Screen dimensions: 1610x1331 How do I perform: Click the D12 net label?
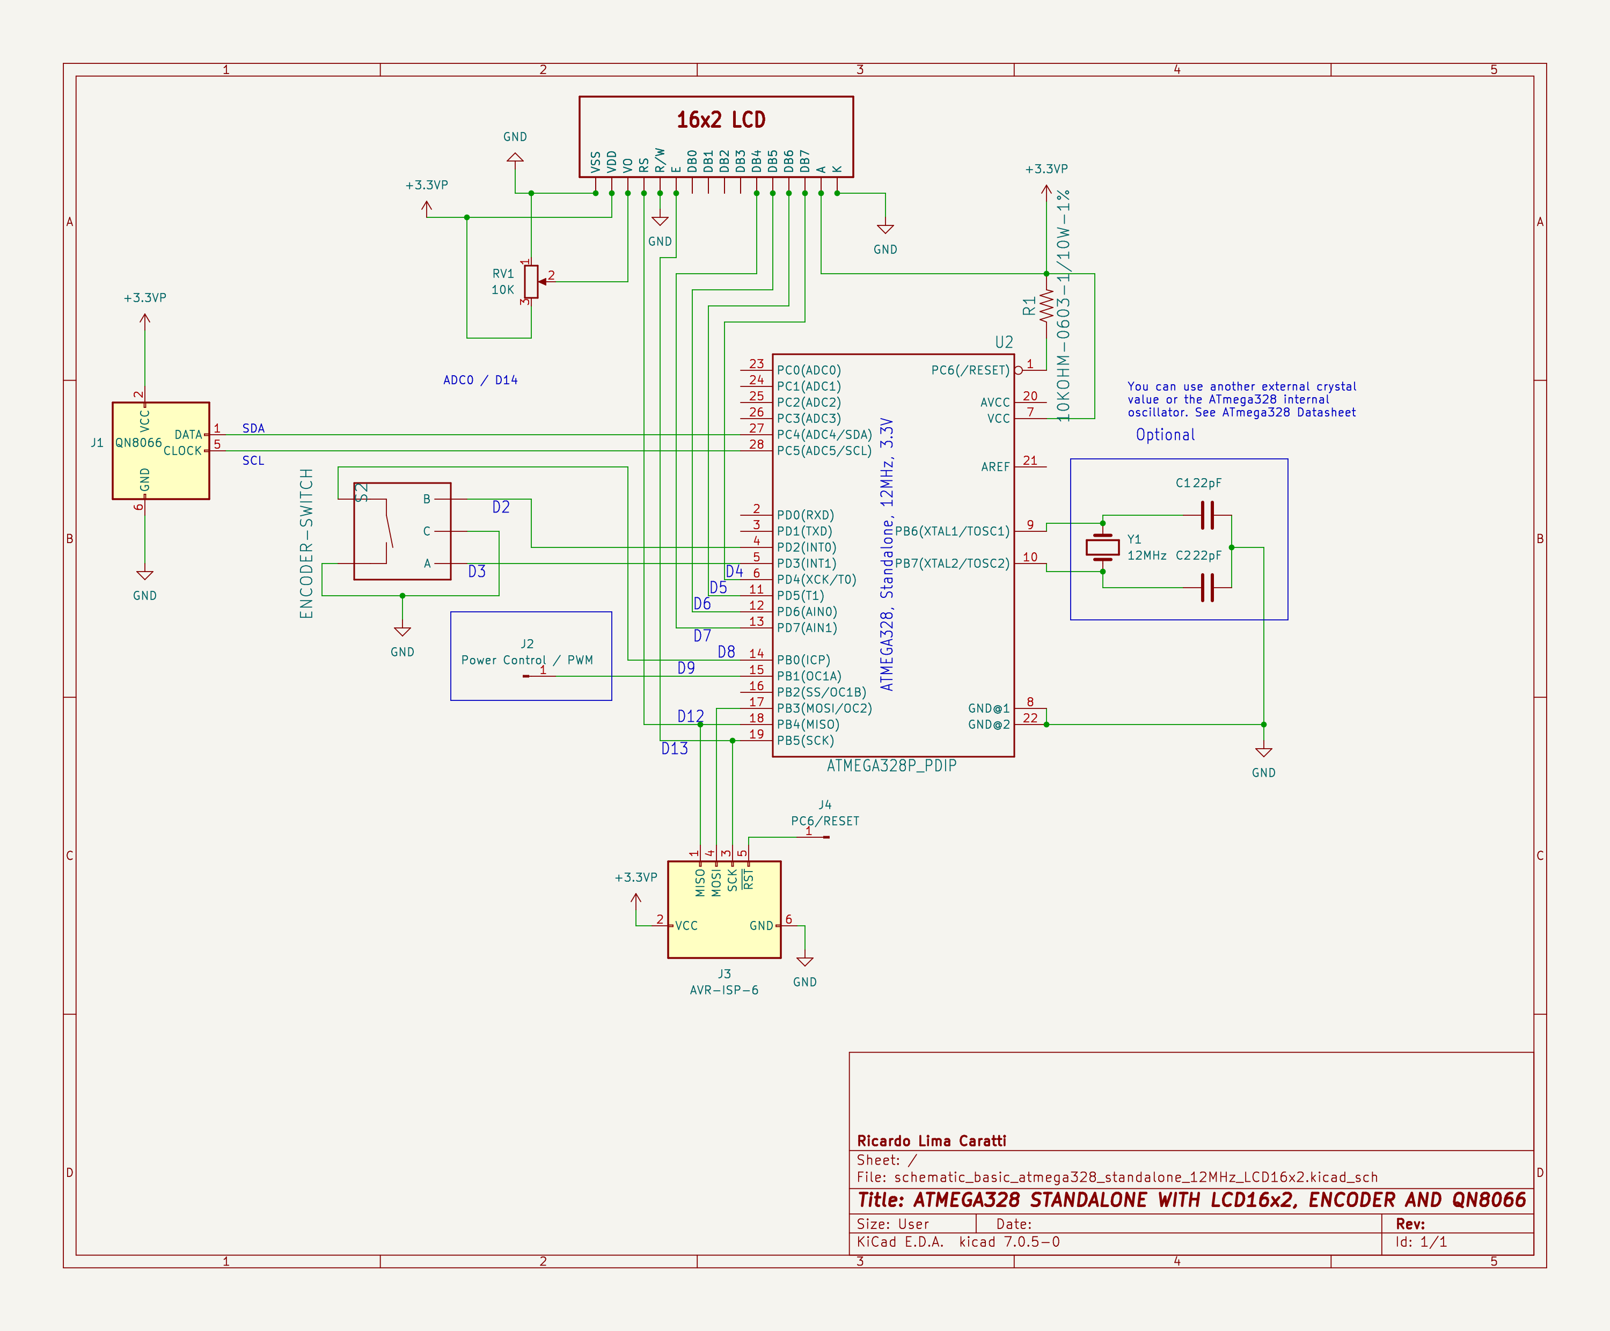[x=691, y=717]
